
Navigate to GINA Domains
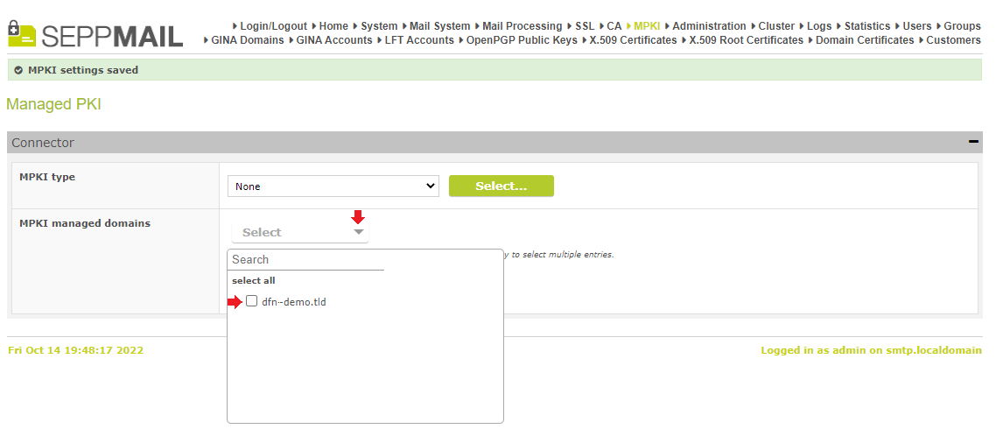coord(248,40)
